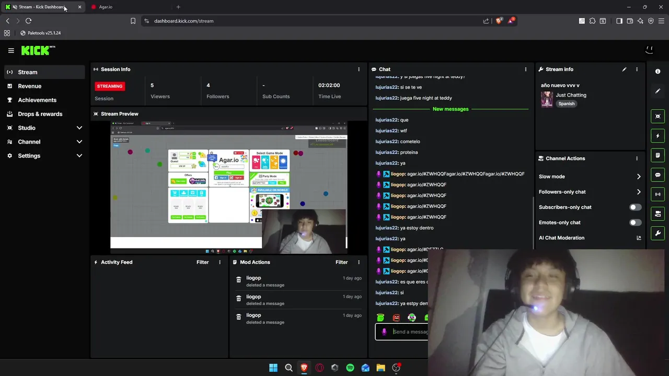Edit stream info with pencil icon
Viewport: 669px width, 376px height.
point(624,69)
